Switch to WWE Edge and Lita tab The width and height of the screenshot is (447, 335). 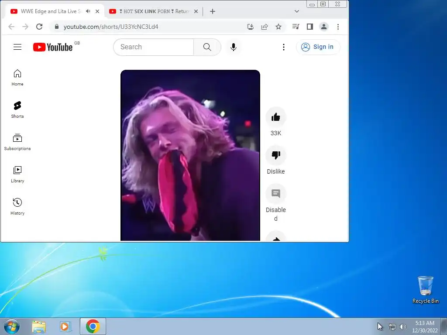51,11
